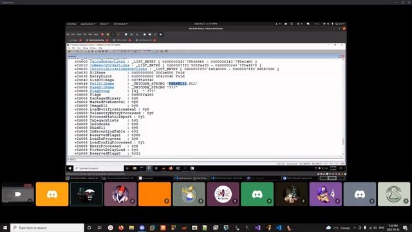This screenshot has height=232, width=412.
Task: Open Firefox from the host taskbar
Action: (121, 227)
